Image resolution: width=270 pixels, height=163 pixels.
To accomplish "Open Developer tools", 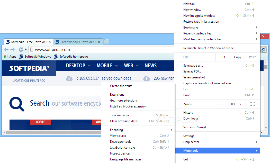I will point(138,142).
